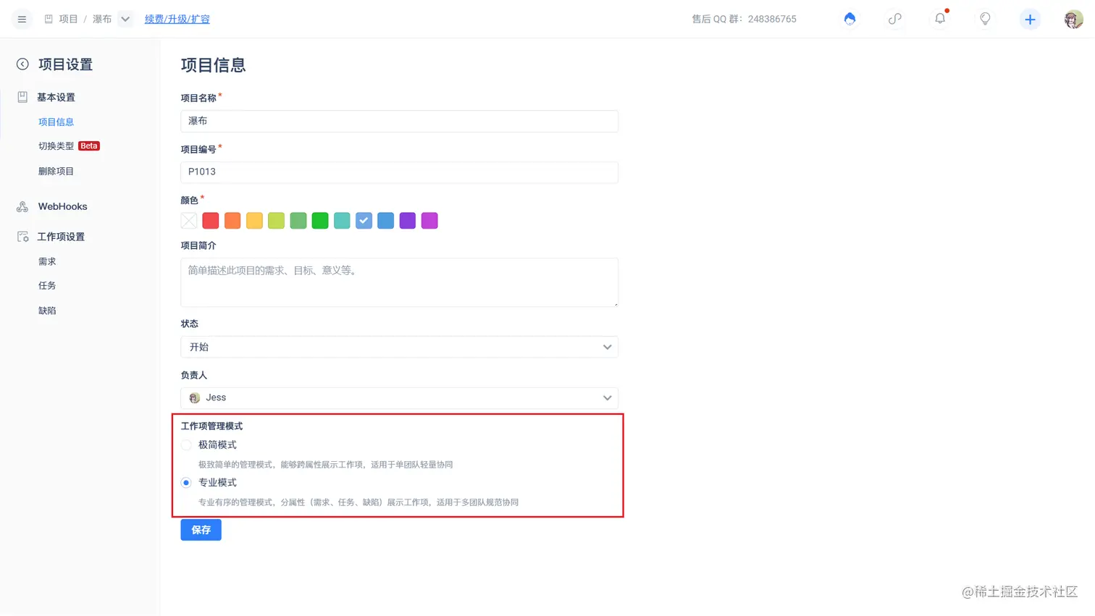Open the link shortcut icon in header
The image size is (1095, 616).
895,19
